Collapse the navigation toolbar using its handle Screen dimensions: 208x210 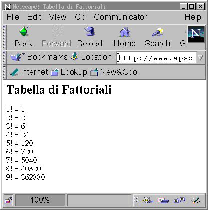4,37
